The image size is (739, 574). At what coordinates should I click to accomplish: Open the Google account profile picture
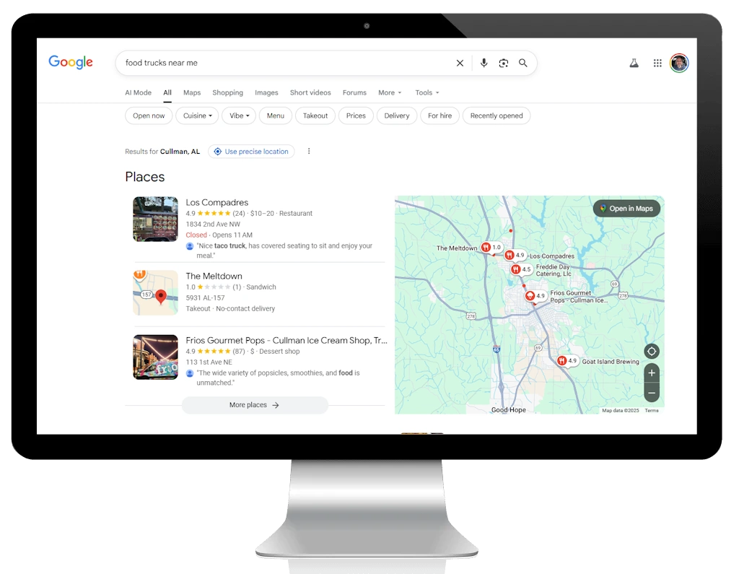point(678,64)
